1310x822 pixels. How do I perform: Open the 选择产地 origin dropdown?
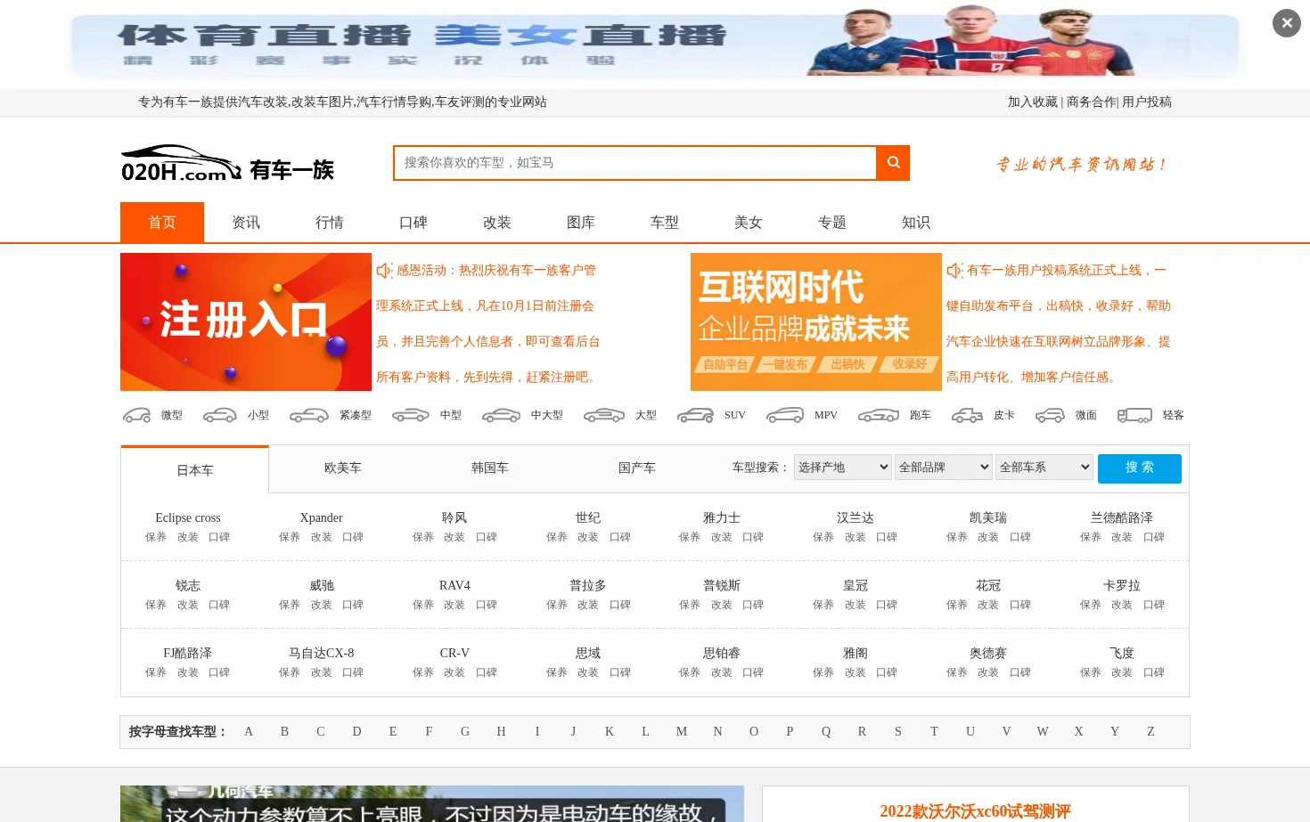pos(842,467)
